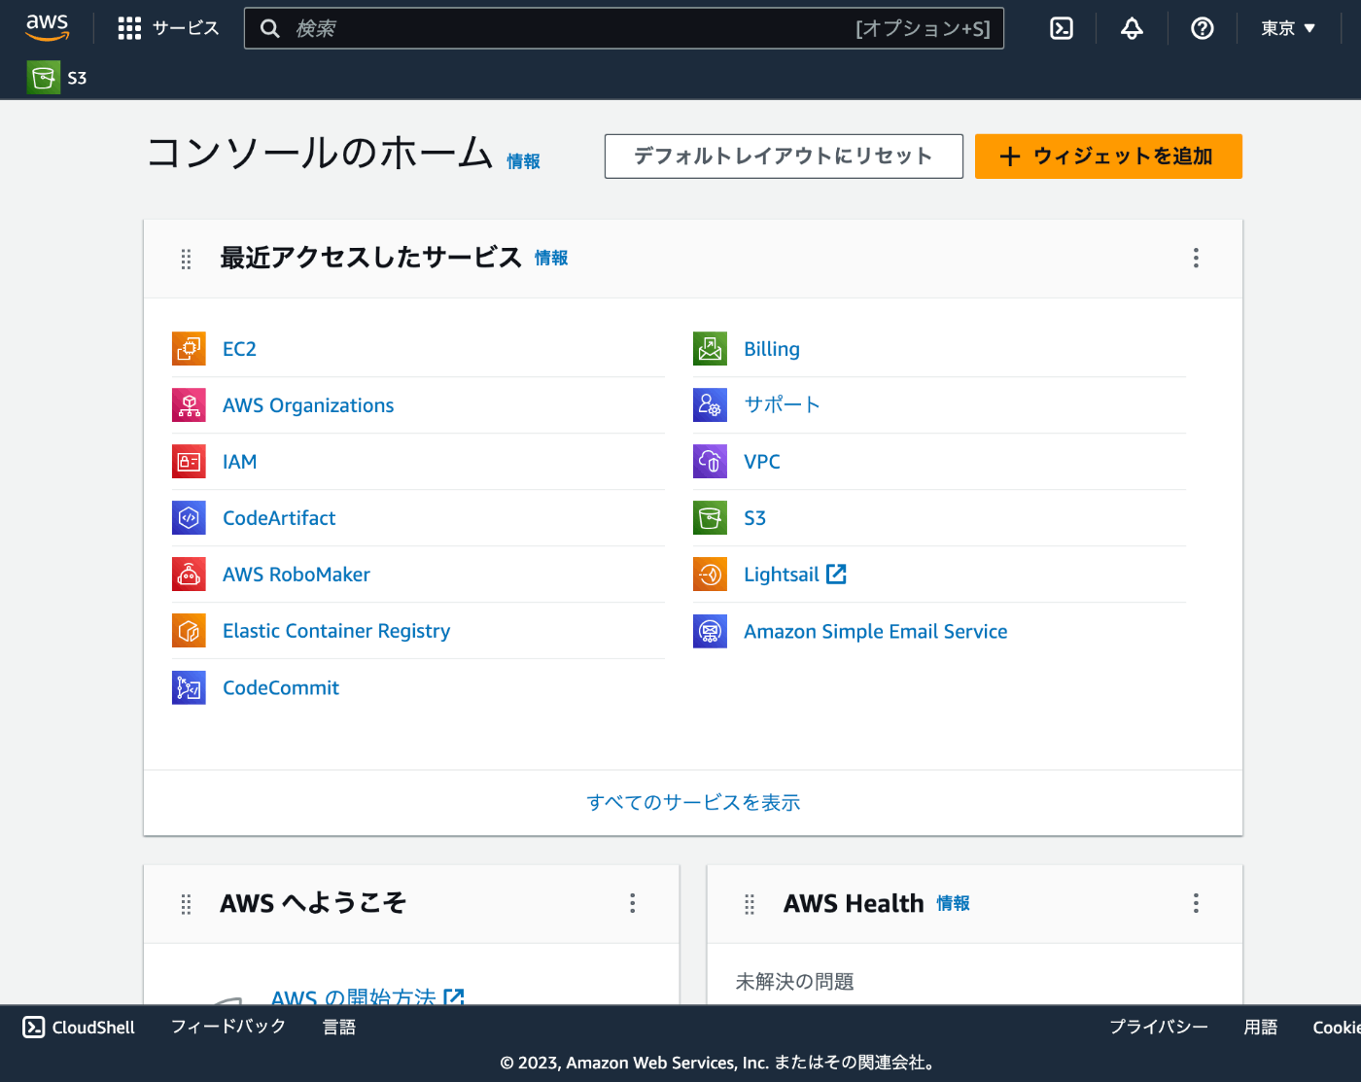Screen dimensions: 1361x1082
Task: Open the 最近アクセスしたサービス widget options menu
Action: (1196, 258)
